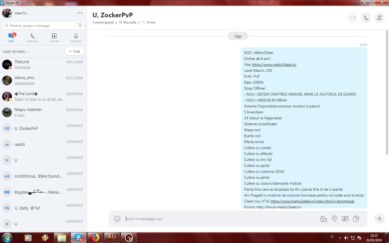This screenshot has height=243, width=389.
Task: Focus the Persone, gruppi e messaggi search field
Action: click(39, 25)
